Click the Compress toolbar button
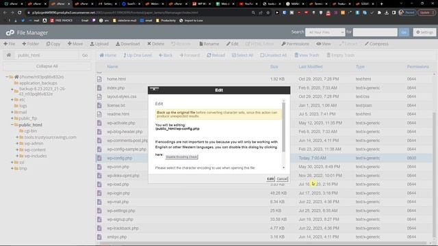Viewport: 438px width, 246px height. coord(376,44)
